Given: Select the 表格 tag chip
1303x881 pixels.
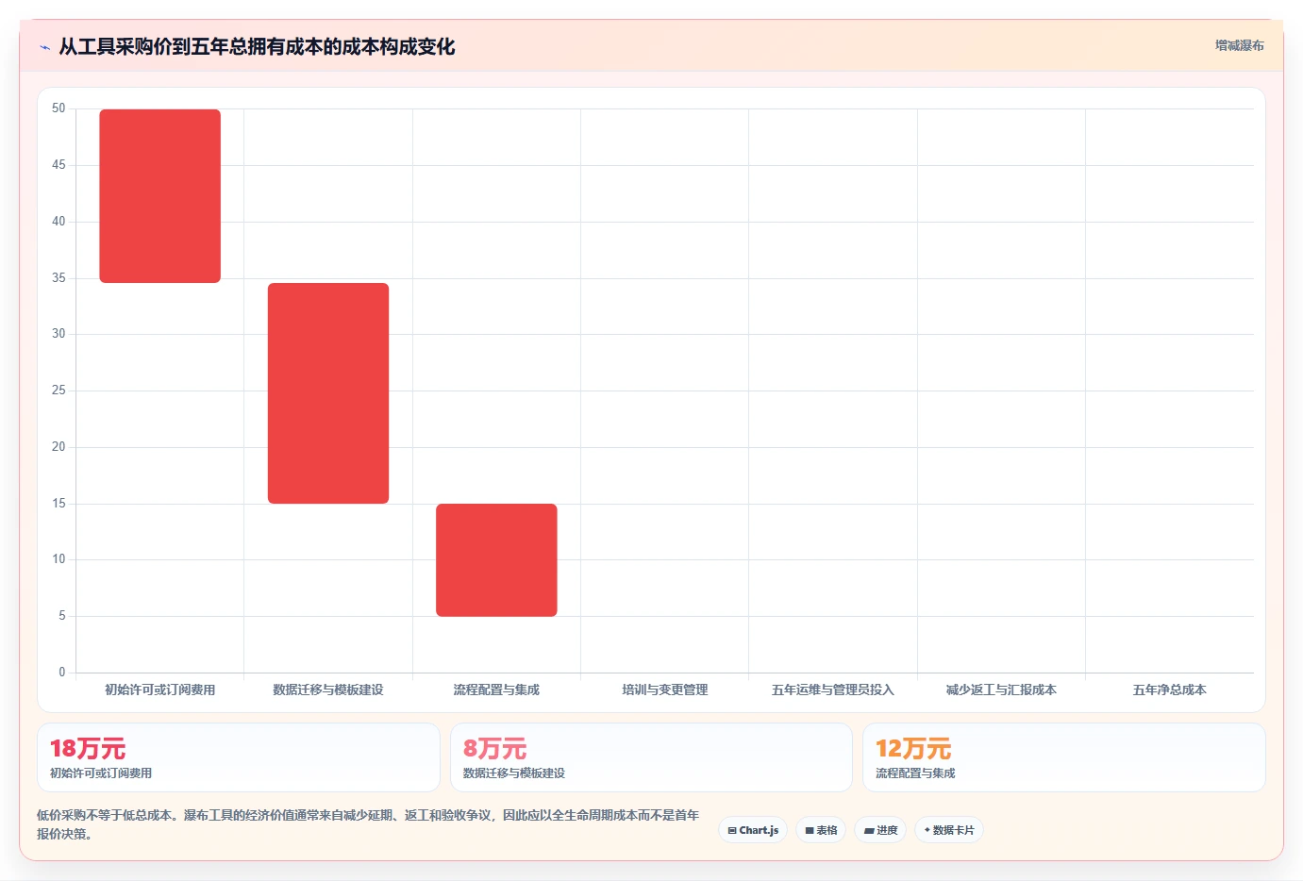Looking at the screenshot, I should pos(821,830).
